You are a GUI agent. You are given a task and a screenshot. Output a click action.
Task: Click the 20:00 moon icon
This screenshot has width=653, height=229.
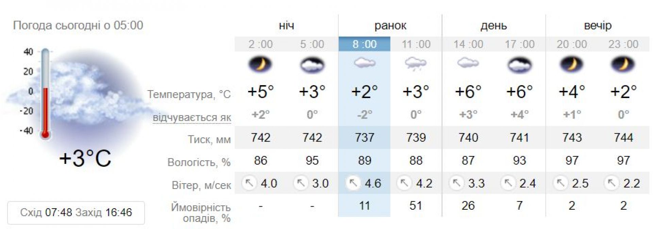571,64
